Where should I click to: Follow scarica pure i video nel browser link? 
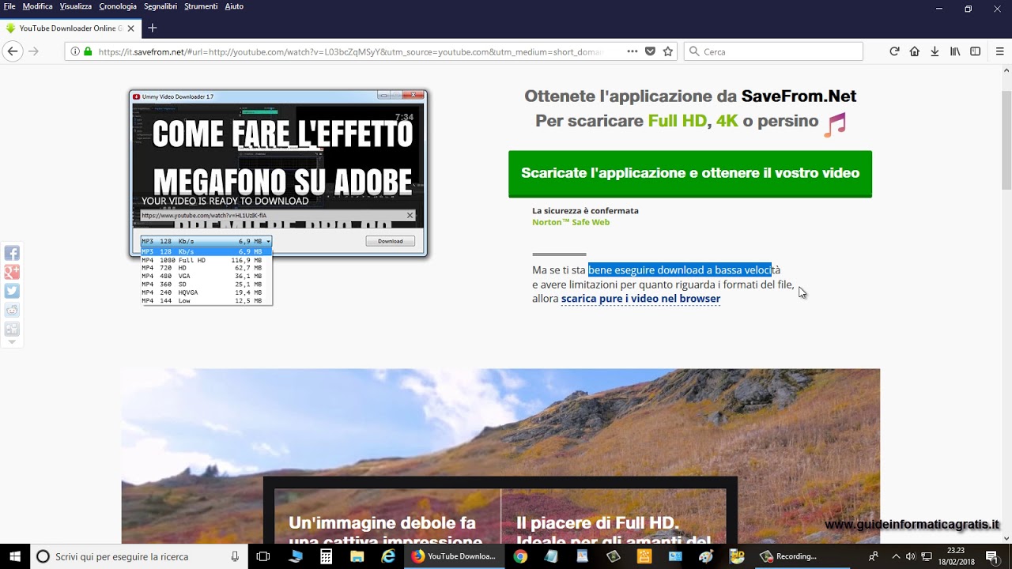pyautogui.click(x=640, y=299)
